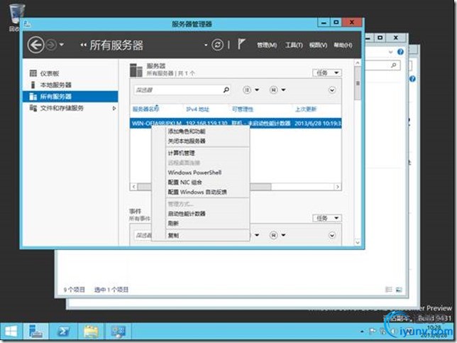Open the 视图(V) menu
The image size is (457, 343).
318,45
